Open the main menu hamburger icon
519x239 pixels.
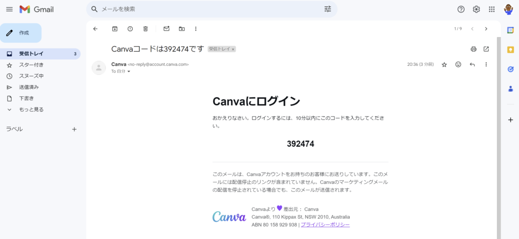[x=10, y=9]
